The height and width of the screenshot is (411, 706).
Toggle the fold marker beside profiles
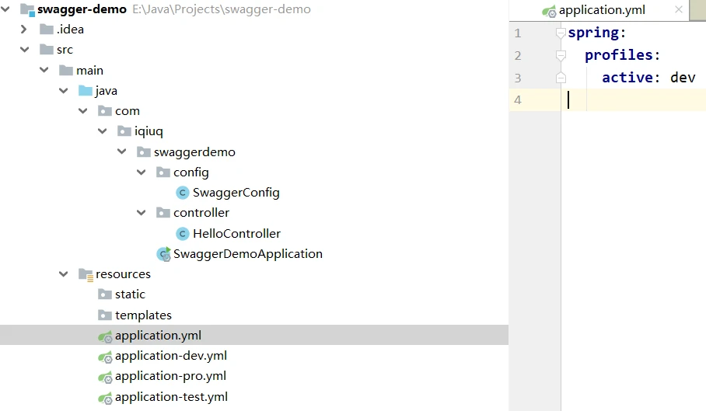point(561,56)
